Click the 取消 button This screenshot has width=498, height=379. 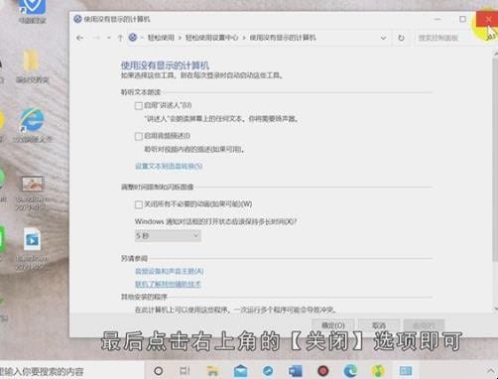click(x=379, y=325)
